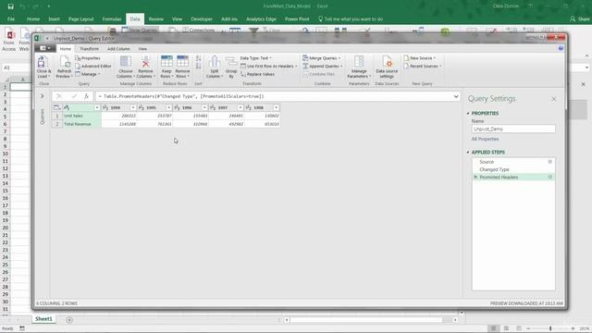The image size is (592, 333).
Task: Click the Excel zoom slider
Action: tap(550, 328)
